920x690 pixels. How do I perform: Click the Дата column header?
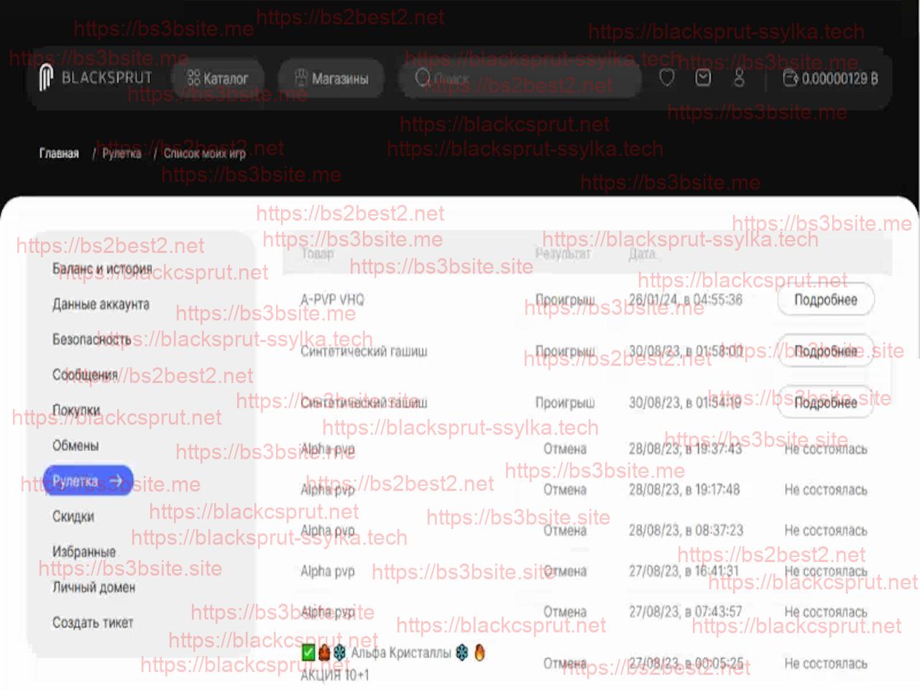[642, 254]
